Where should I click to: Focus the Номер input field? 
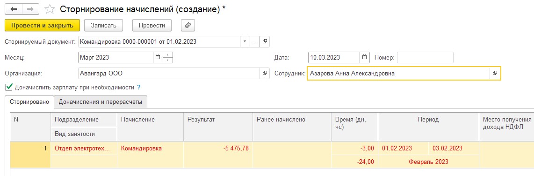[x=425, y=57]
